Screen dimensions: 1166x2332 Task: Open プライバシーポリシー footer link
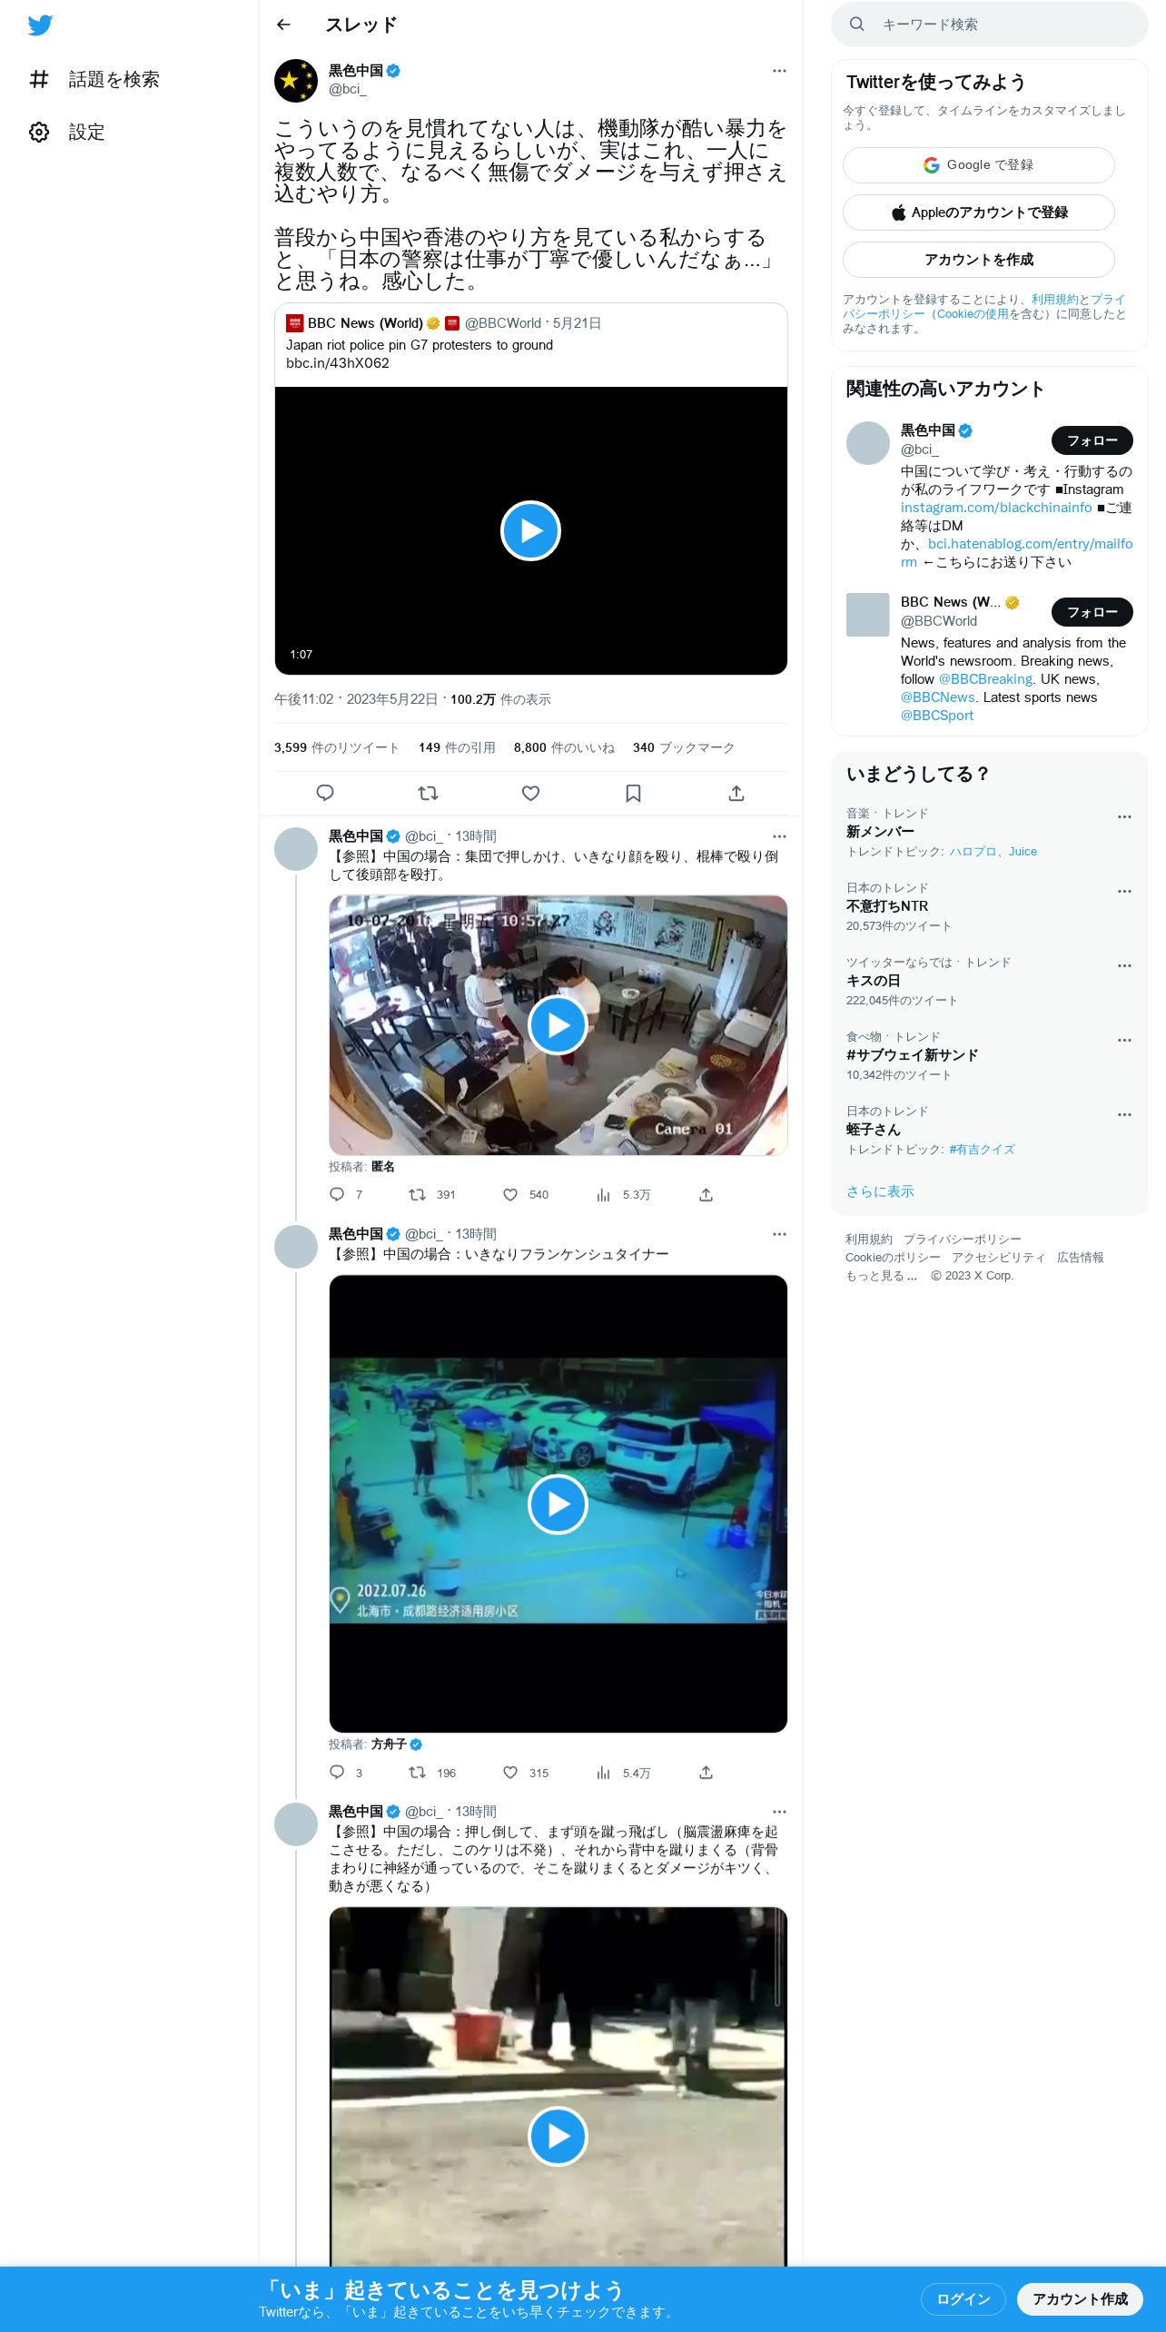[x=962, y=1240]
